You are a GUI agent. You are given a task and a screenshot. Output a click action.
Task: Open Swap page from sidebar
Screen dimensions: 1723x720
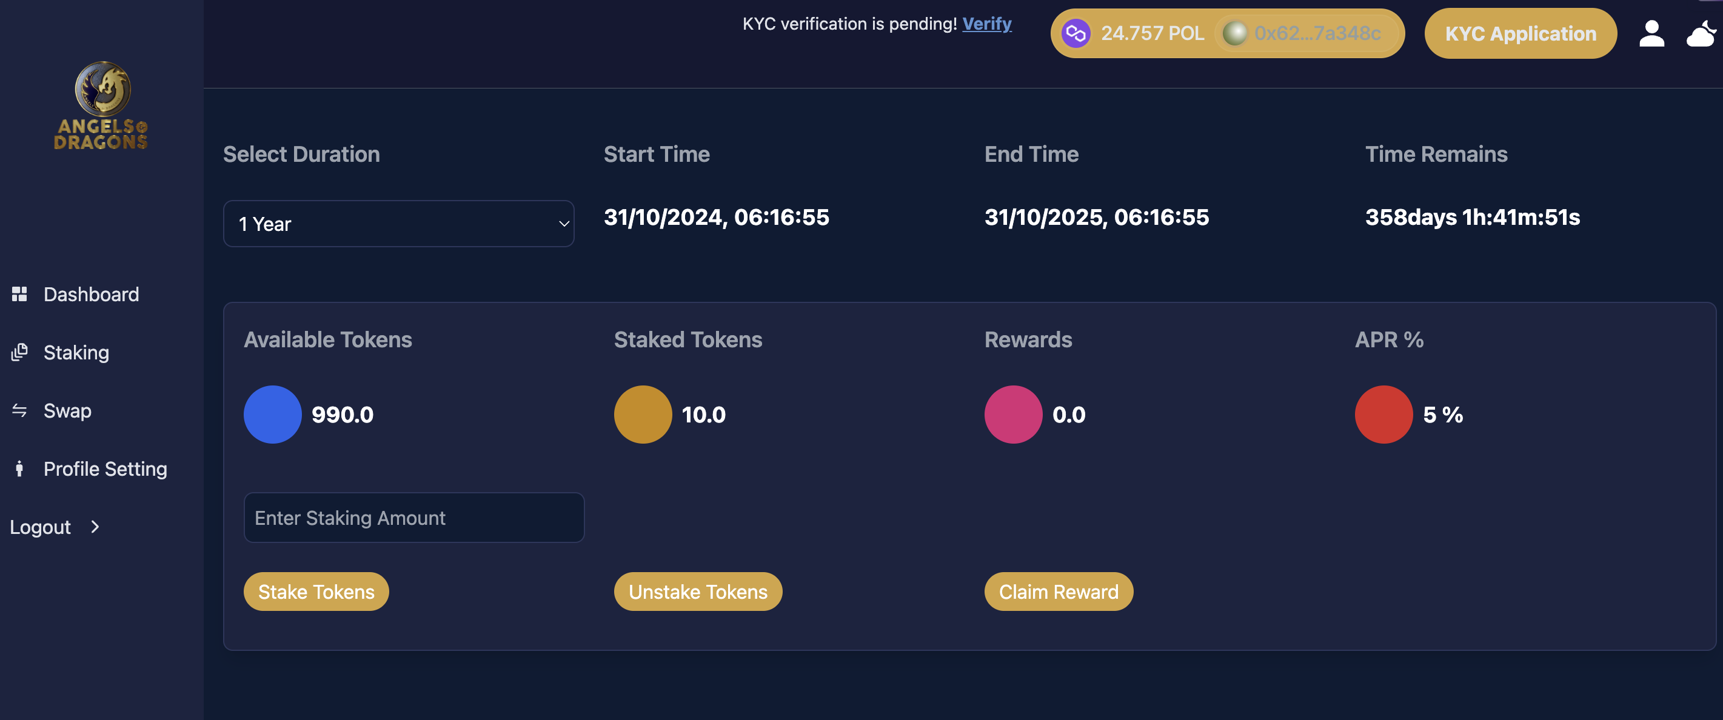[x=67, y=410]
